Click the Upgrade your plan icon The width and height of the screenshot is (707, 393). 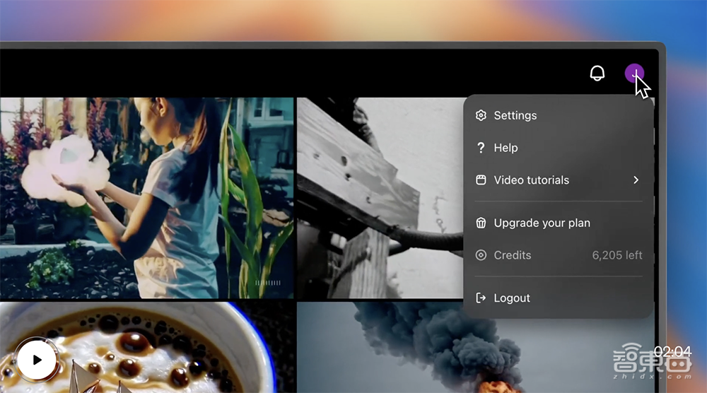coord(481,223)
